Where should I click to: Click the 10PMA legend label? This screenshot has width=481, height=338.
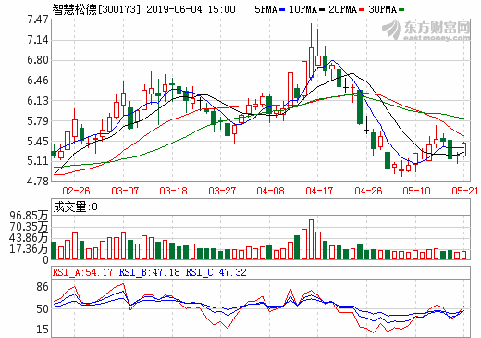302,9
